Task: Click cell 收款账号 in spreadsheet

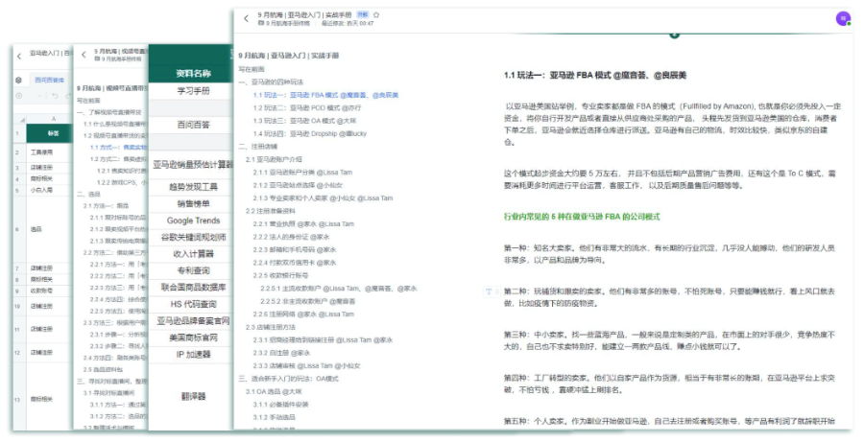Action: (50, 291)
